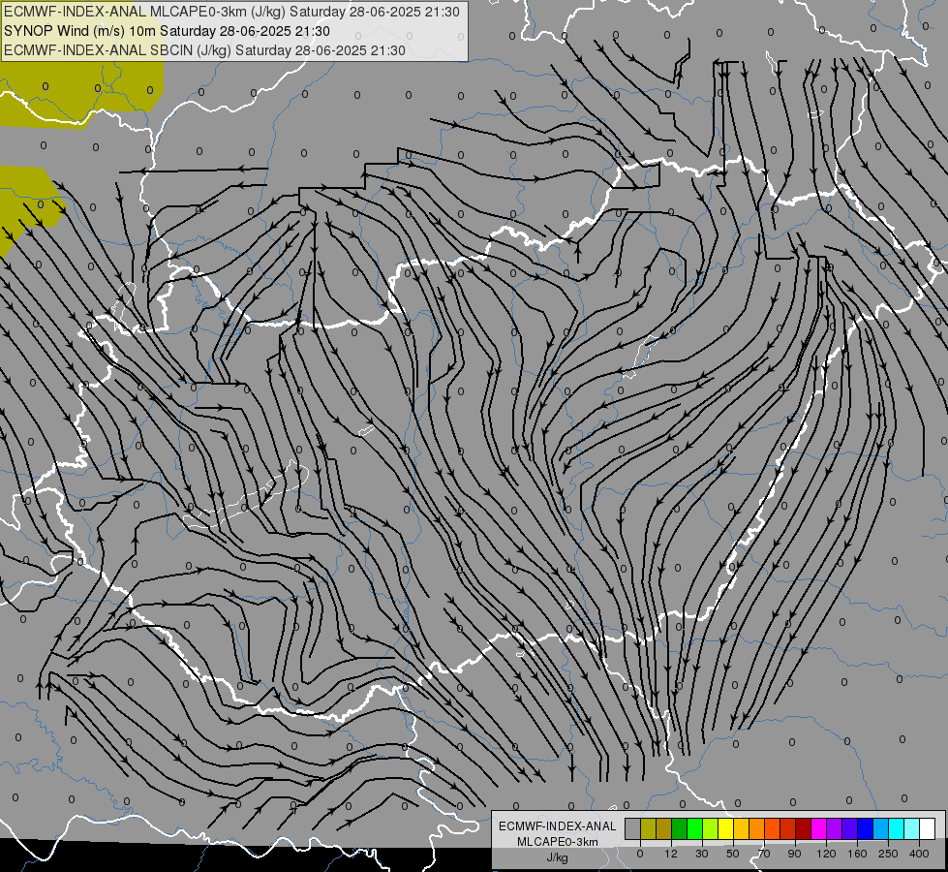The width and height of the screenshot is (948, 872).
Task: Click the 400 tick label on color scale
Action: 919,854
